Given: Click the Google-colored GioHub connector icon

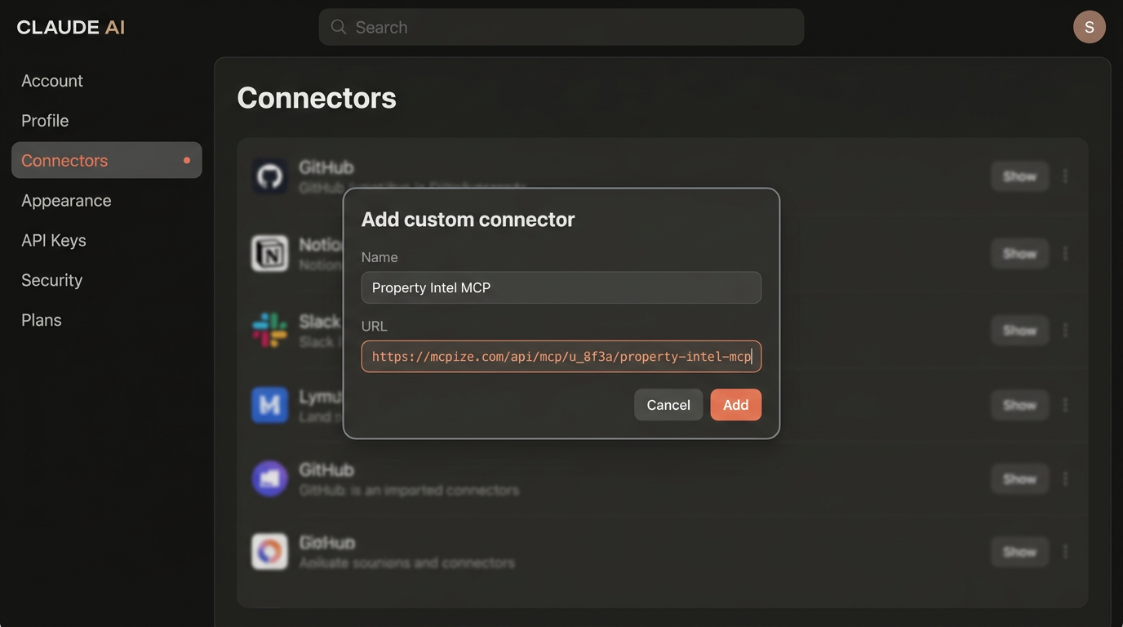Looking at the screenshot, I should click(x=269, y=551).
